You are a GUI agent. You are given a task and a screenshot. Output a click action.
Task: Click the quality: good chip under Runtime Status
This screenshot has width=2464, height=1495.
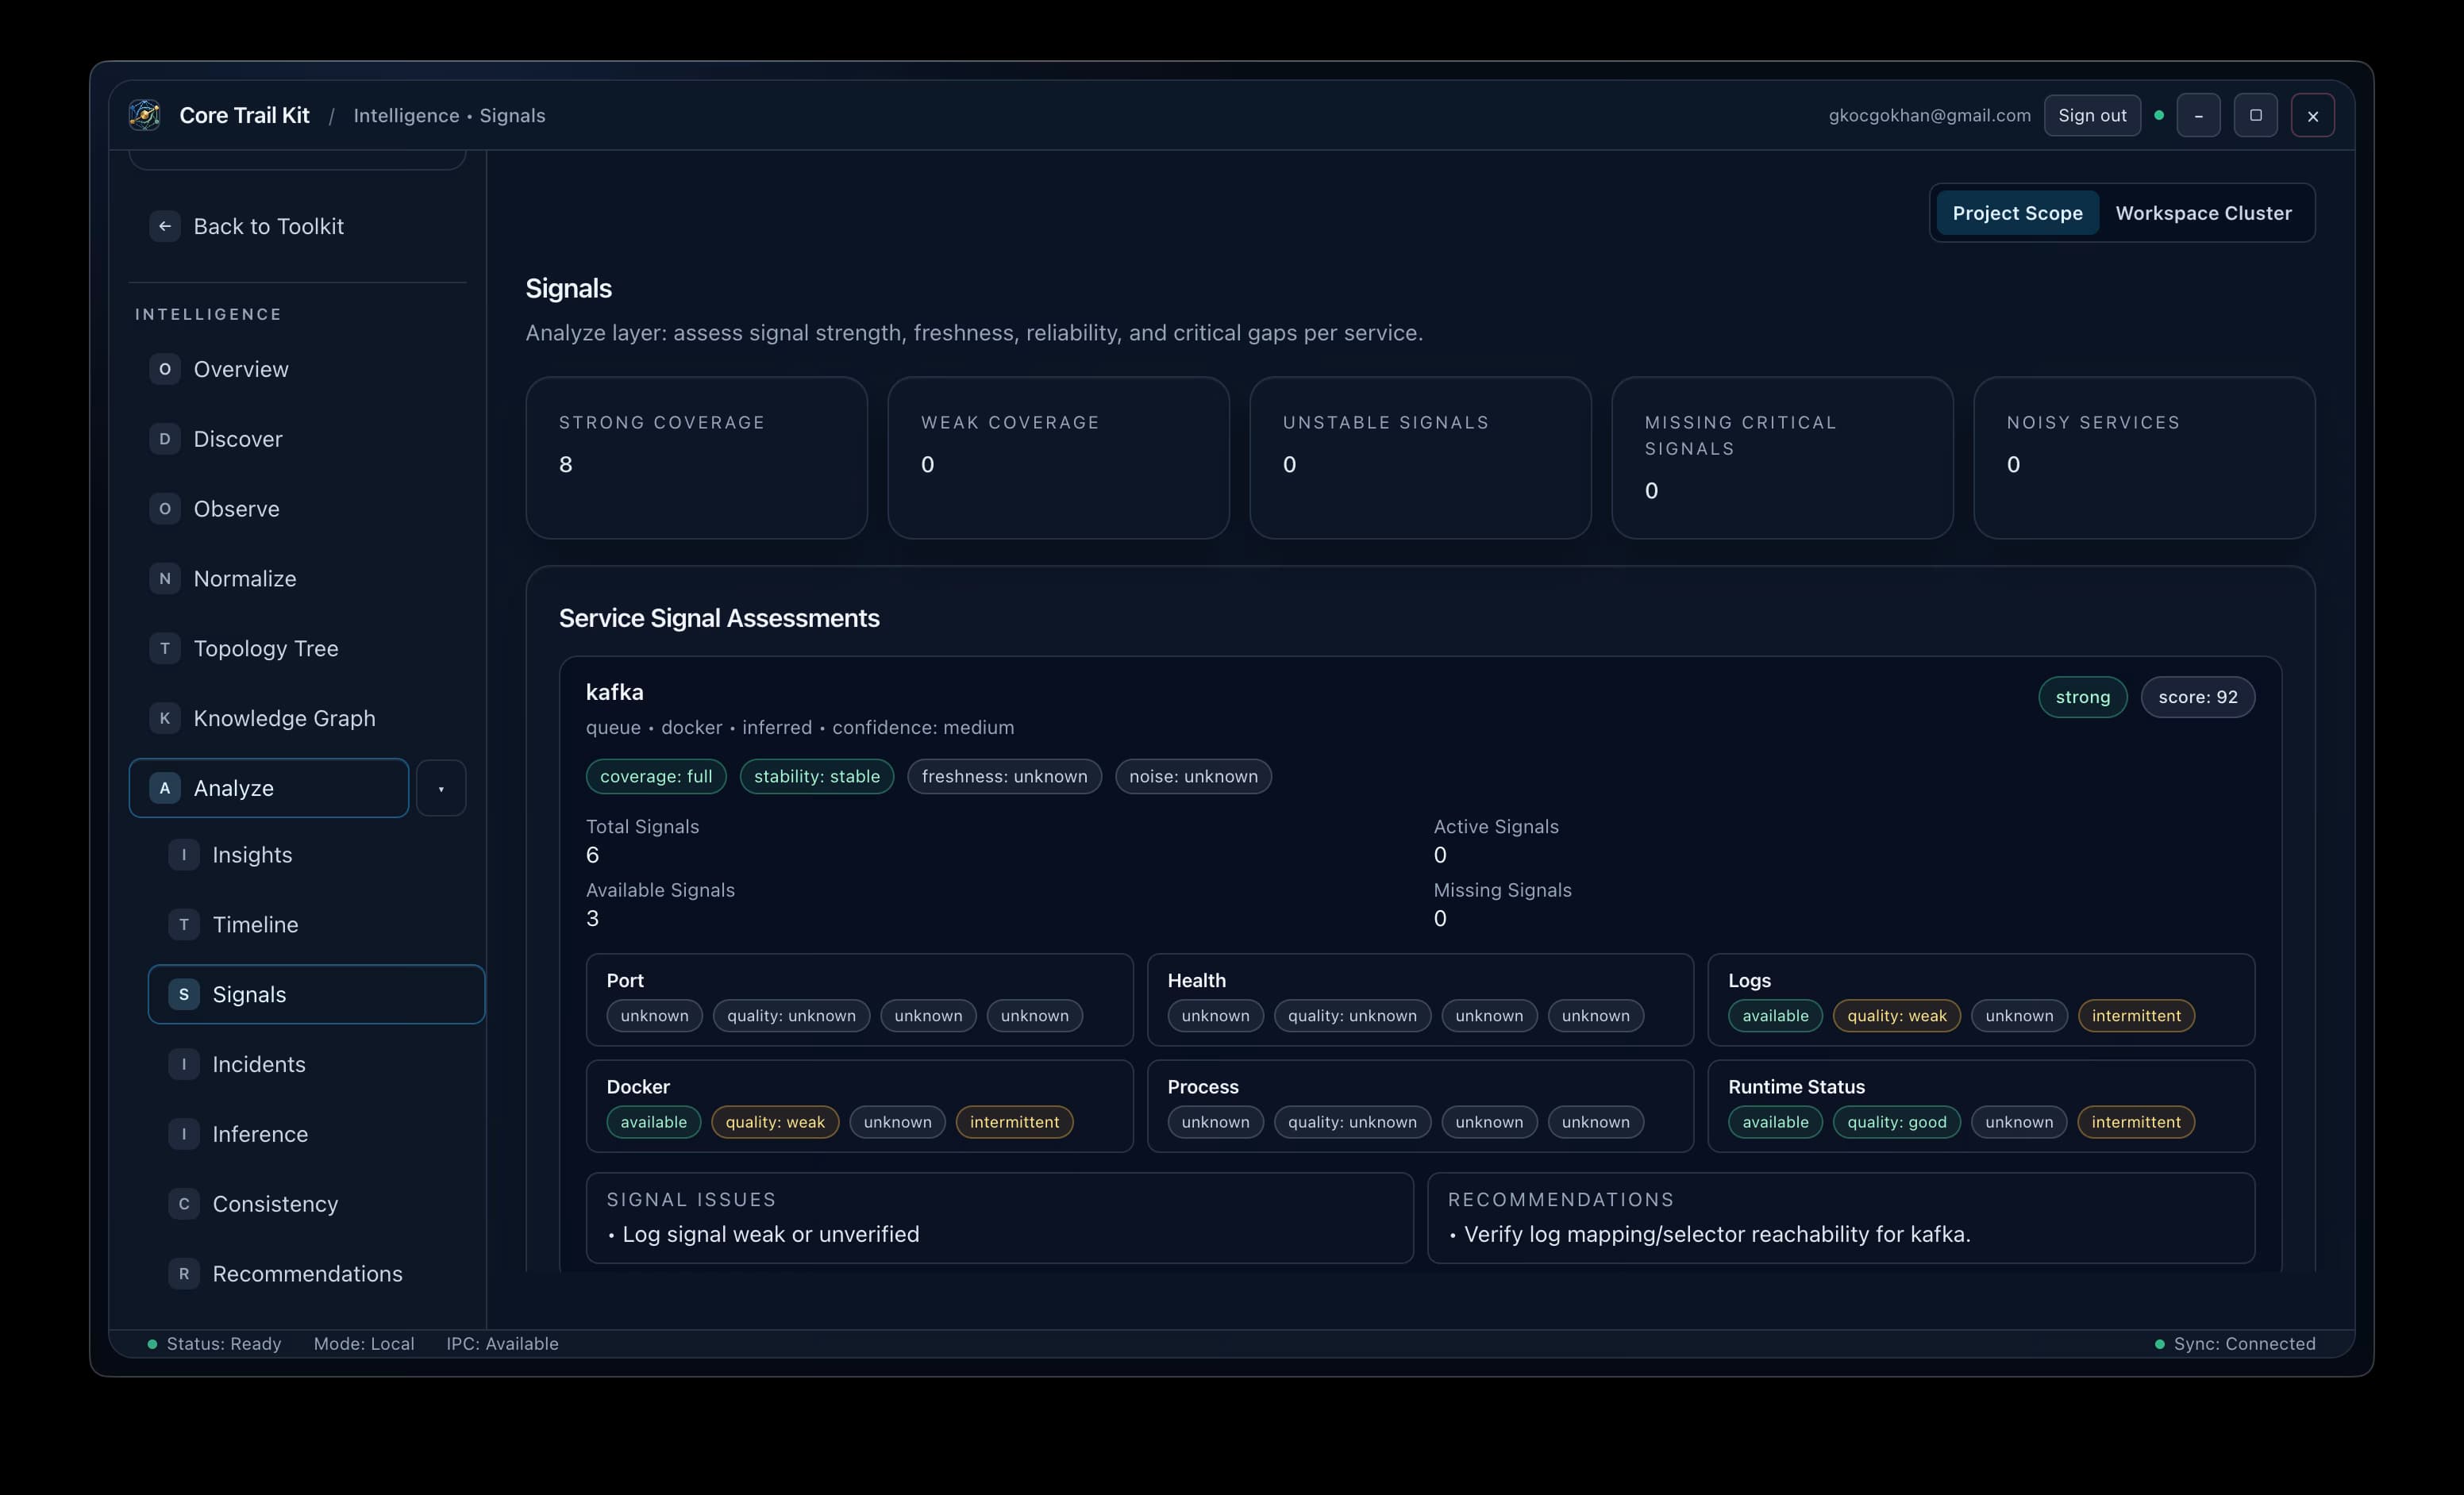tap(1897, 1121)
